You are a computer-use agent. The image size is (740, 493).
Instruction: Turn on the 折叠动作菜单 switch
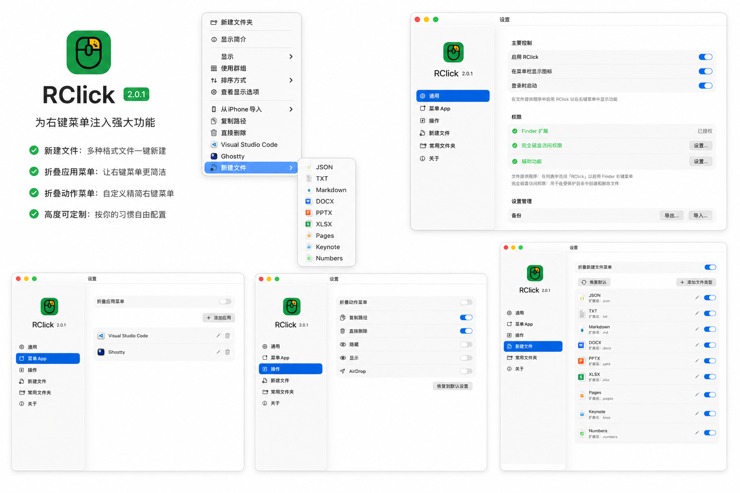(x=466, y=302)
